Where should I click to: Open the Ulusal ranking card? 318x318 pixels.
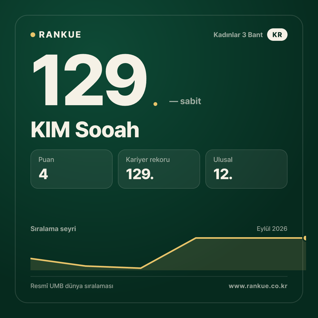point(246,169)
